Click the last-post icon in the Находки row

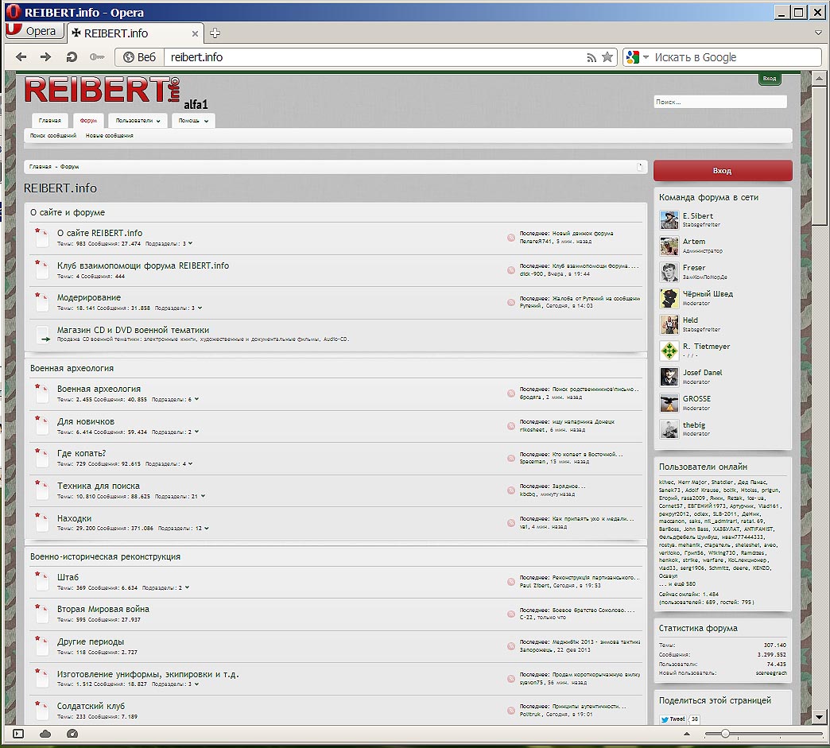click(511, 523)
